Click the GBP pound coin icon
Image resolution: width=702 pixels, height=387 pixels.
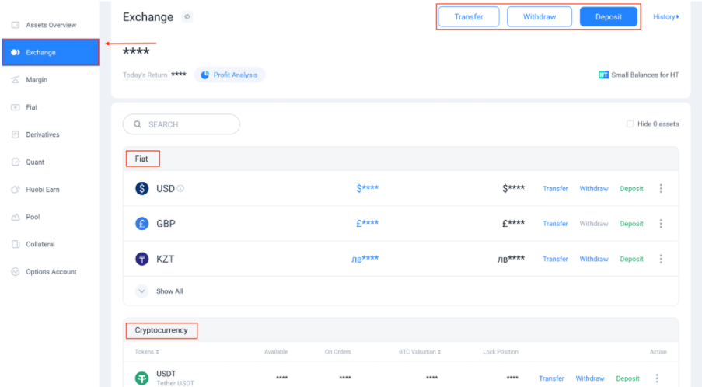142,223
